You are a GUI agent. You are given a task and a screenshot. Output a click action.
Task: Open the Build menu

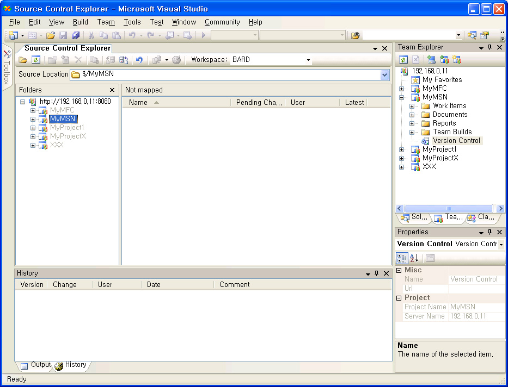[x=81, y=22]
